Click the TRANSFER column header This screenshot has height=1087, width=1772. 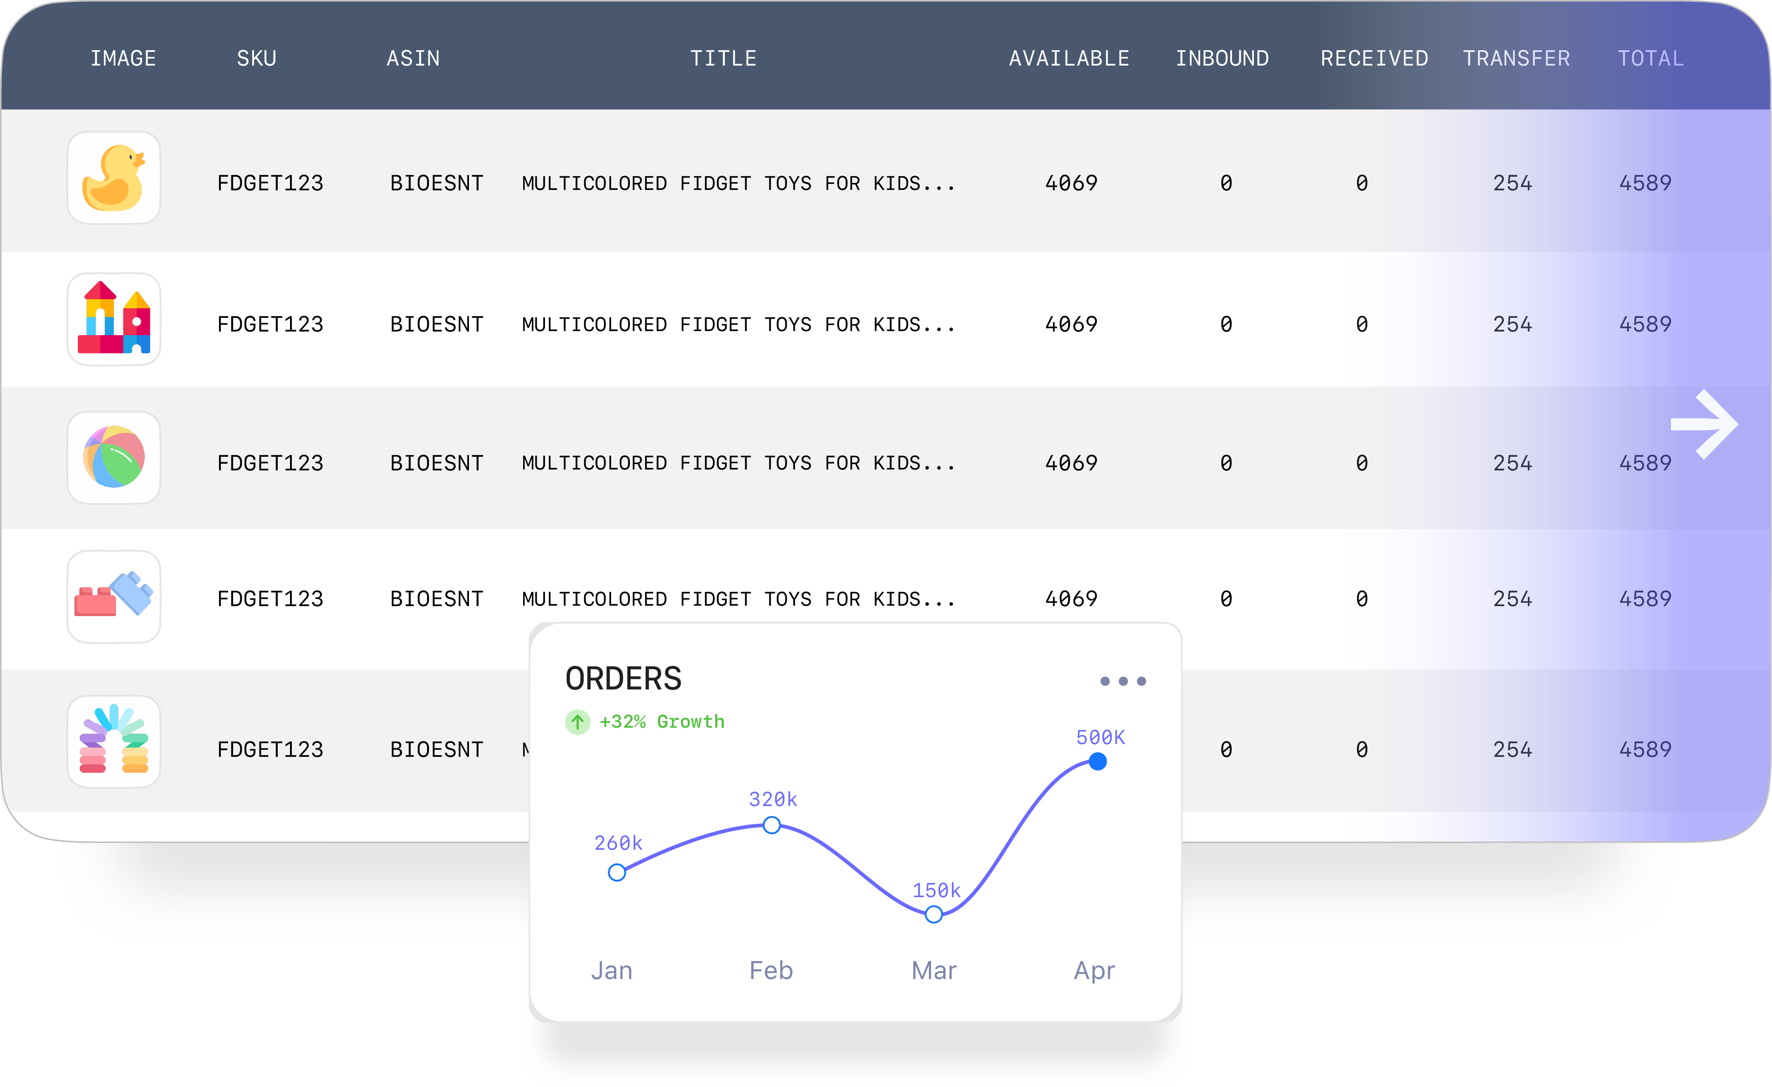coord(1516,58)
